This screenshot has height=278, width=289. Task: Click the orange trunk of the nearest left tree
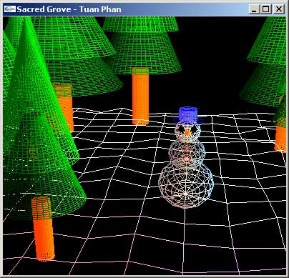pyautogui.click(x=43, y=229)
